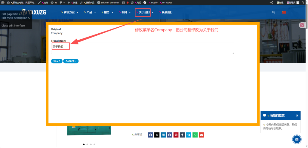308x148 pixels.
Task: Expand the 关于我们 dropdown arrow
Action: (x=152, y=12)
